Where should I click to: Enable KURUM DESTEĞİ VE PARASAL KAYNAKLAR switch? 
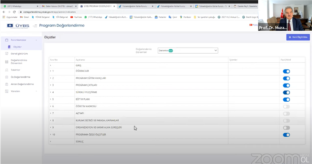tap(286, 121)
